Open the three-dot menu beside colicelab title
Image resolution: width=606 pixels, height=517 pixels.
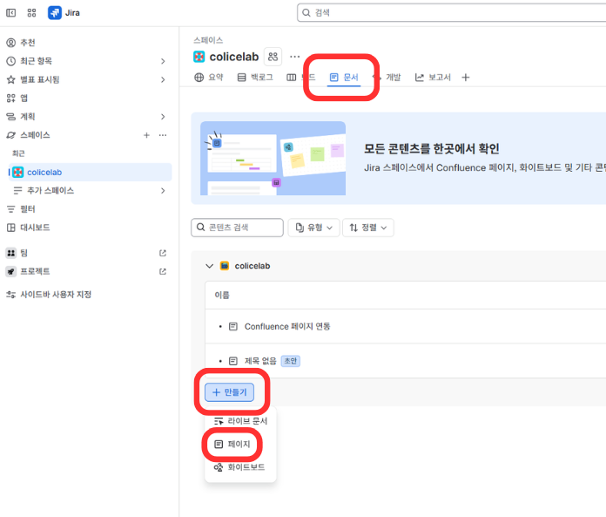click(x=295, y=57)
